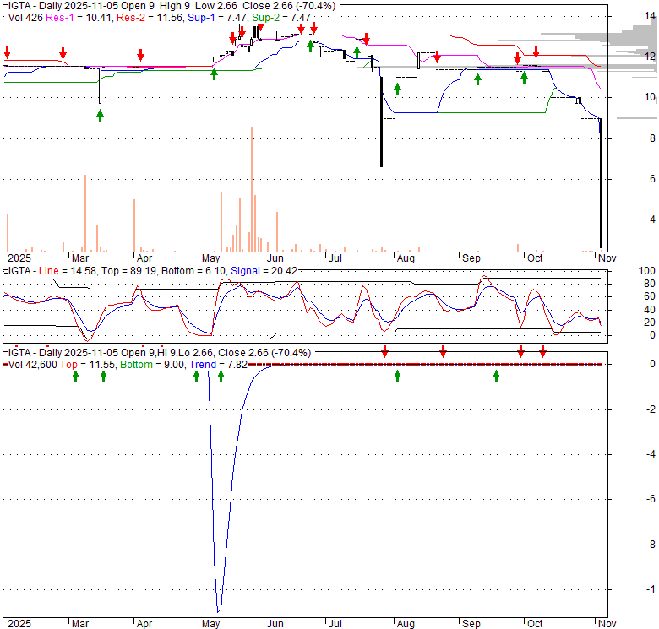The image size is (659, 629).
Task: Click the Jun label on the bottom panel's time axis
Action: [275, 623]
